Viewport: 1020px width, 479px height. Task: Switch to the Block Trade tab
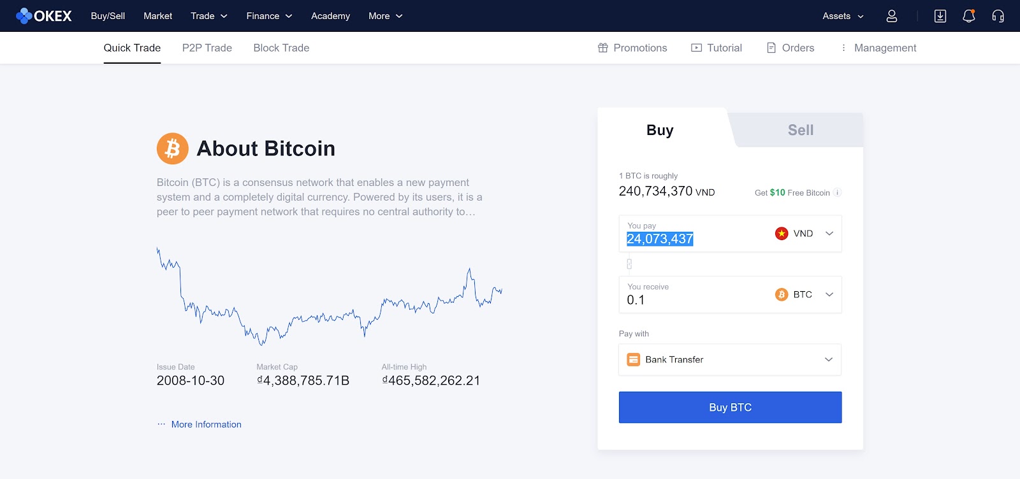281,48
